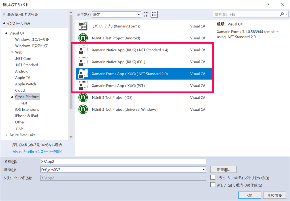Confirm with the OK button
This screenshot has height=201, width=290.
(x=250, y=195)
